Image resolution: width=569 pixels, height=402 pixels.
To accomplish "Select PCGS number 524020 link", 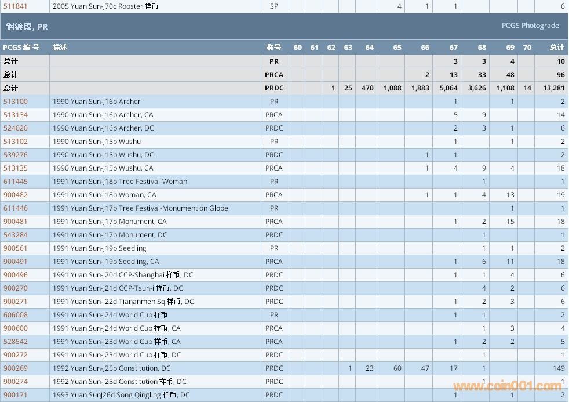I will (x=16, y=128).
